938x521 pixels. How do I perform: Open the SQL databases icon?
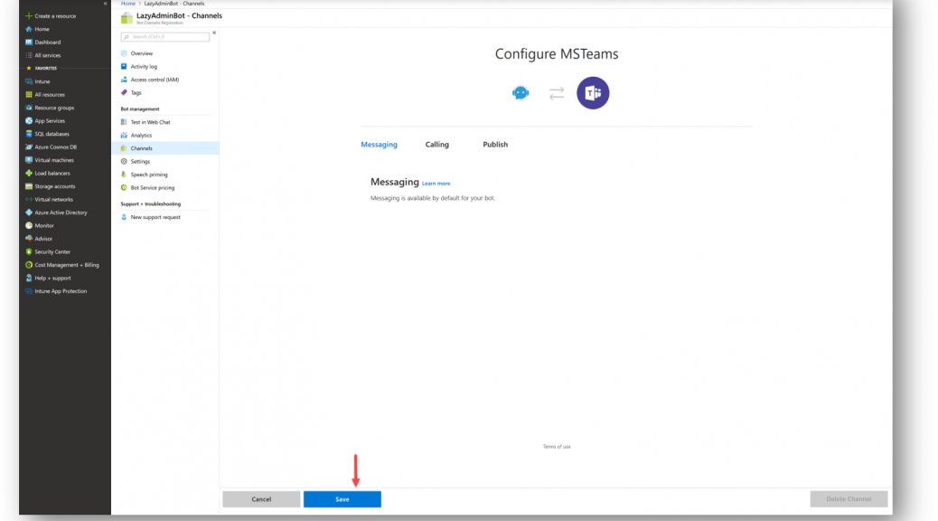(29, 134)
